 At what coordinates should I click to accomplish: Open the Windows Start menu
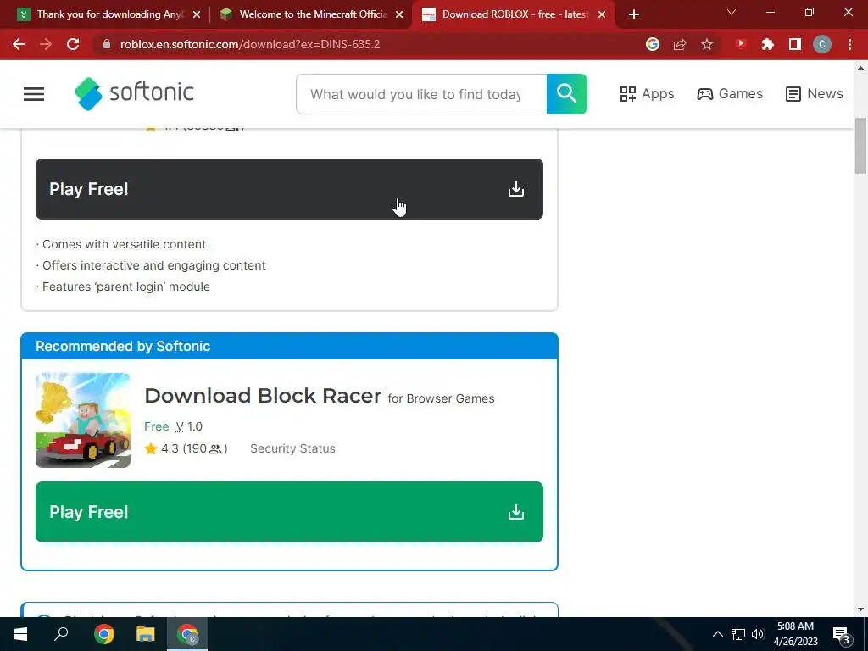[x=20, y=634]
